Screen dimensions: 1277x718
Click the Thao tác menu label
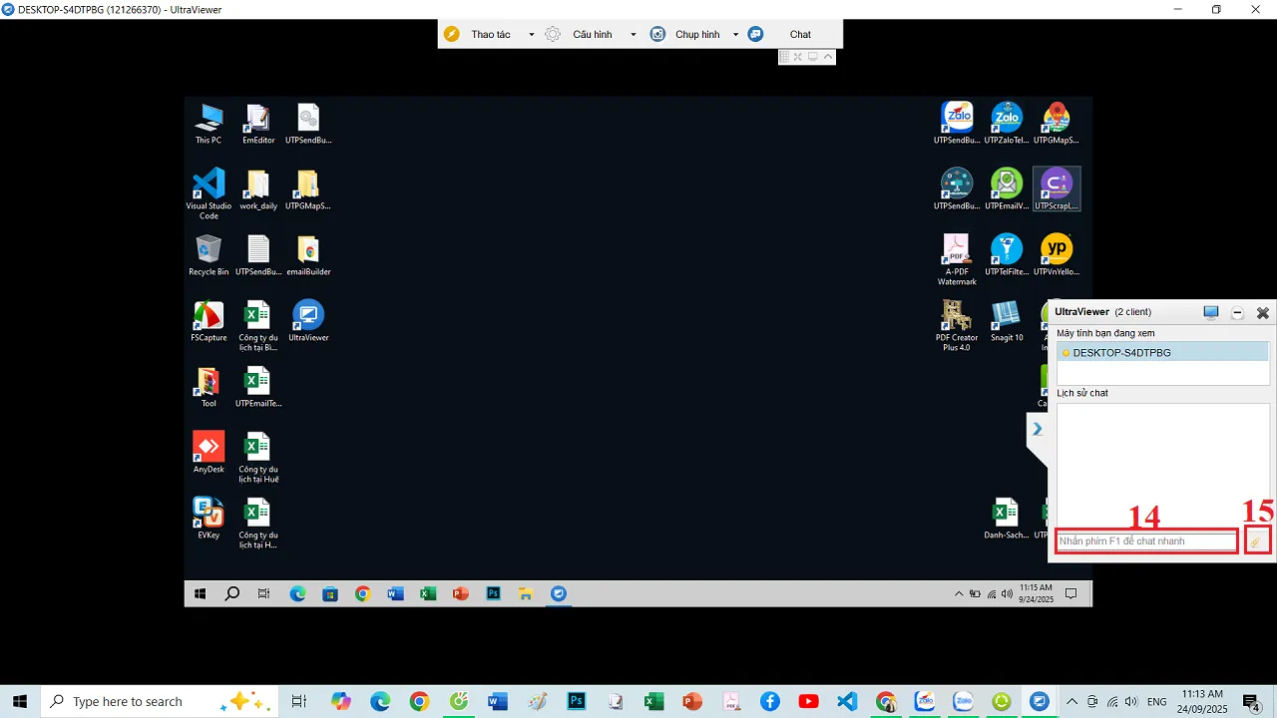(x=490, y=35)
